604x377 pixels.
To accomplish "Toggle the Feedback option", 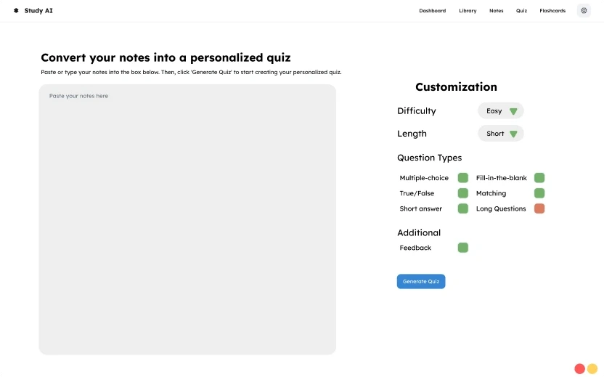I will coord(462,248).
